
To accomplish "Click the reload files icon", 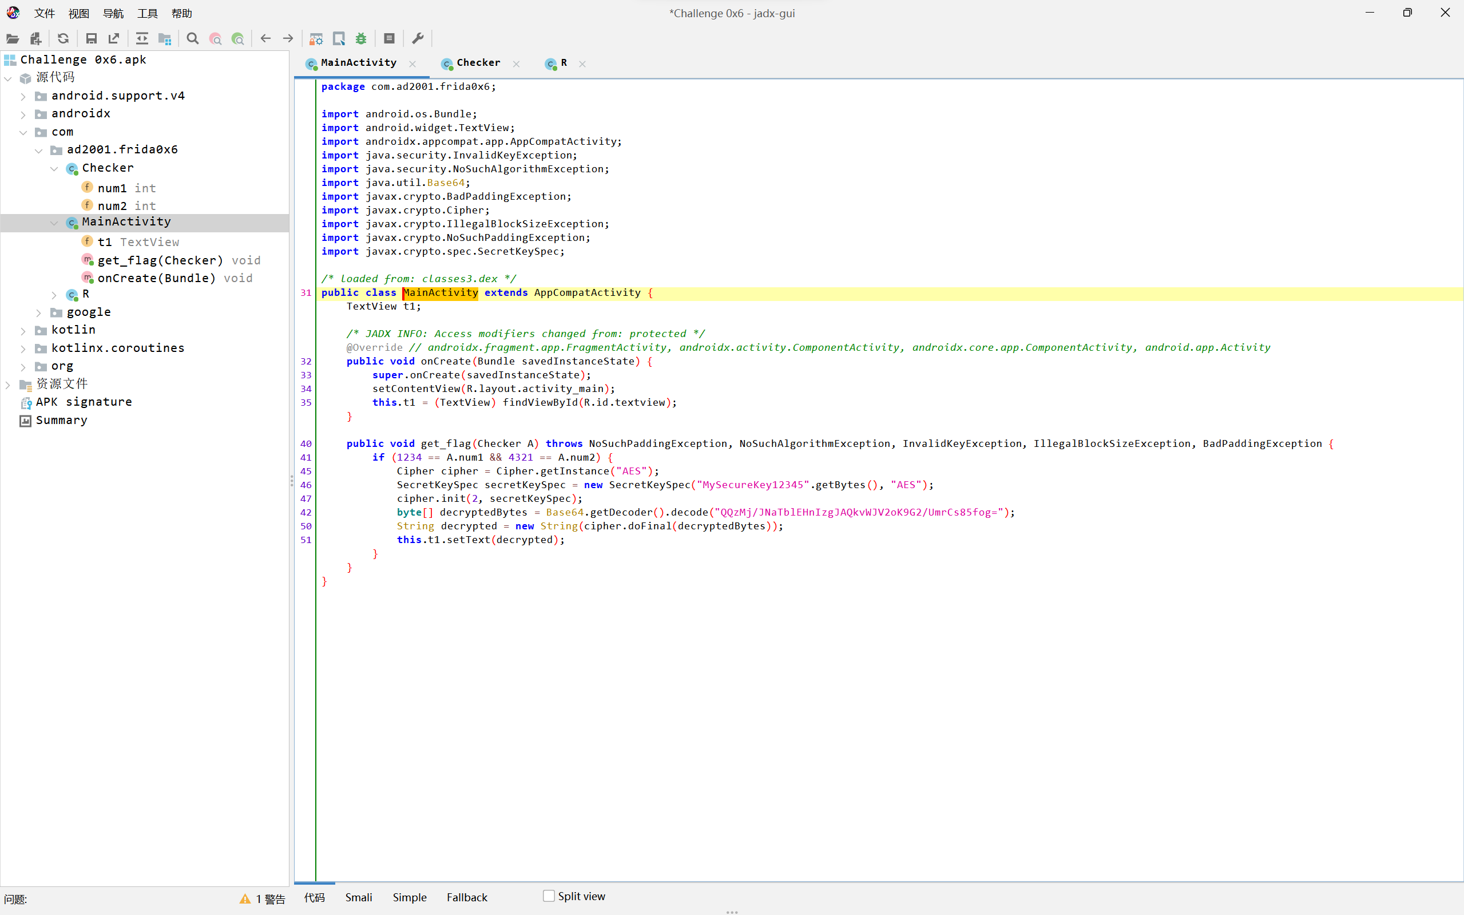I will point(63,39).
